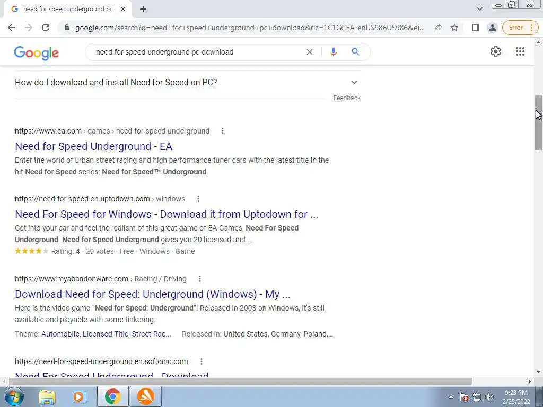Viewport: 543px width, 407px height.
Task: View site lock information icon
Action: 67,28
